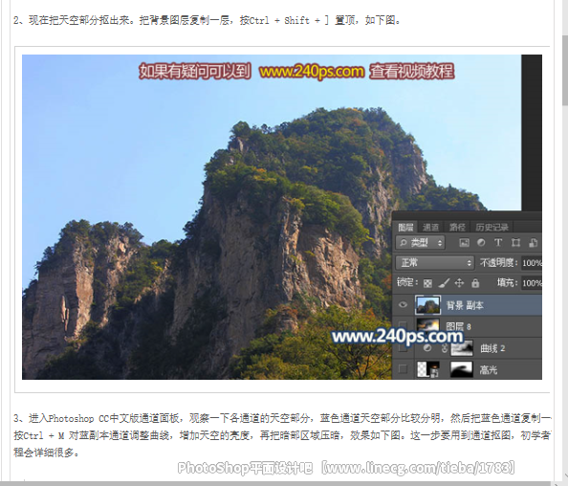Select the 高光 layer mask thumbnail
The width and height of the screenshot is (568, 486).
coord(462,369)
